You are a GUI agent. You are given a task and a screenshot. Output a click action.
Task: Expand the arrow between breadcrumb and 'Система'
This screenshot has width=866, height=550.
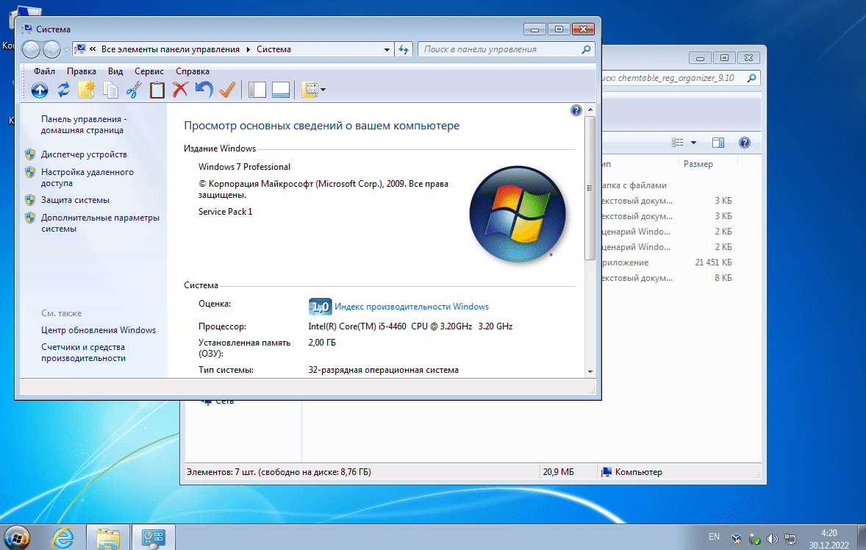(x=248, y=49)
